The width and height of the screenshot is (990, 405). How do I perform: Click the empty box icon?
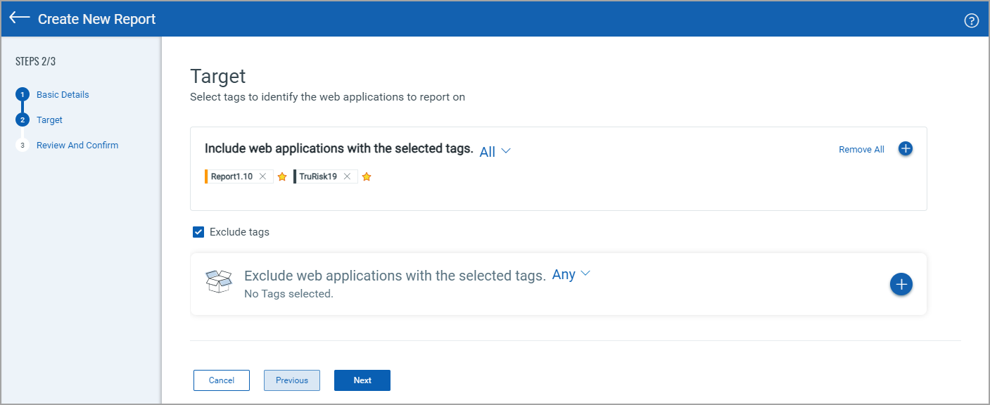pos(219,281)
